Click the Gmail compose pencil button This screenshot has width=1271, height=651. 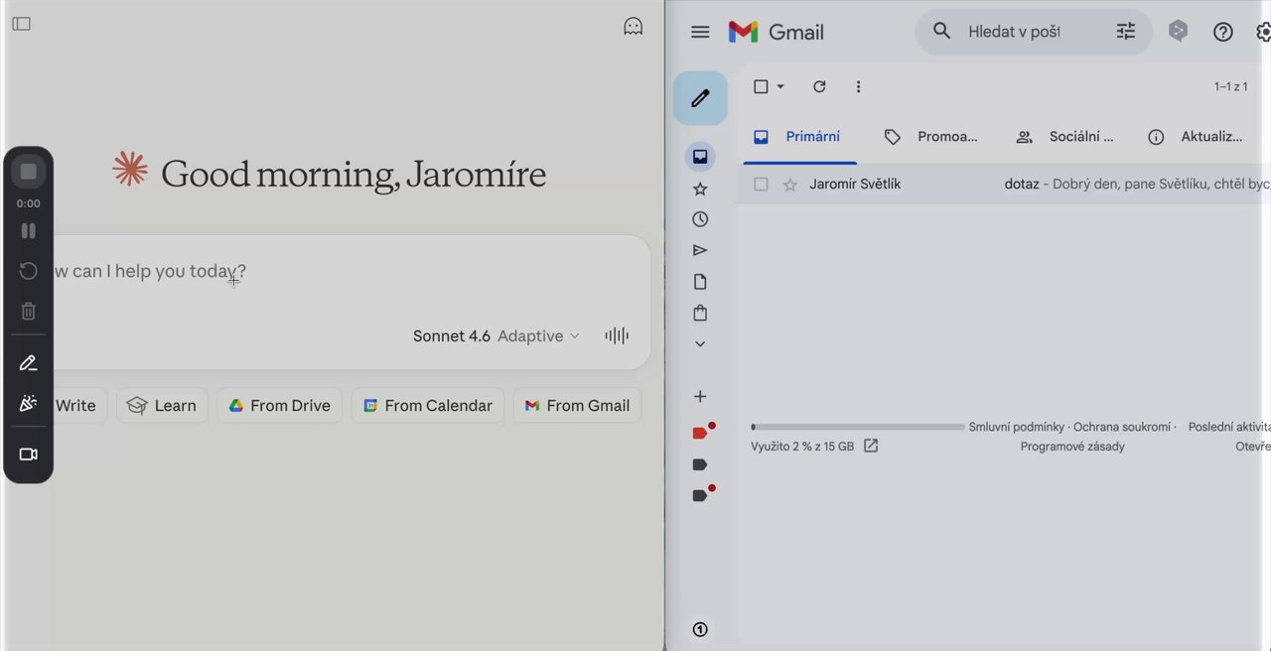(700, 98)
